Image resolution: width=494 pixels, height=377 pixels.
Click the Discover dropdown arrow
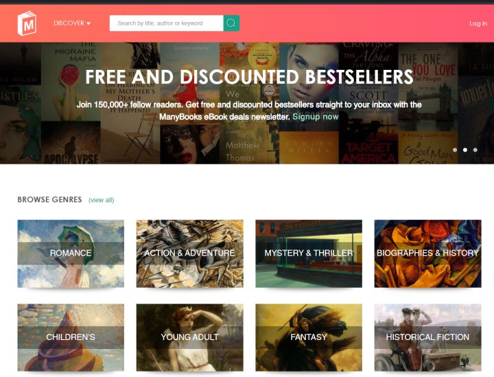pyautogui.click(x=89, y=23)
